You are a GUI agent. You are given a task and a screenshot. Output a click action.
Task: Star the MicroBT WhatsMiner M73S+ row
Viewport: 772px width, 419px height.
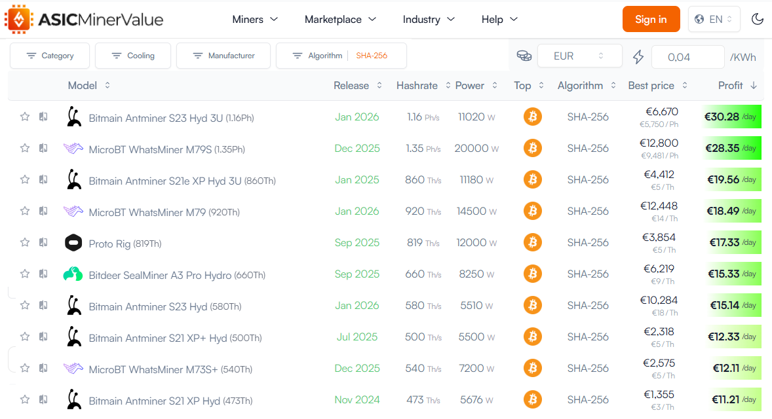coord(25,369)
